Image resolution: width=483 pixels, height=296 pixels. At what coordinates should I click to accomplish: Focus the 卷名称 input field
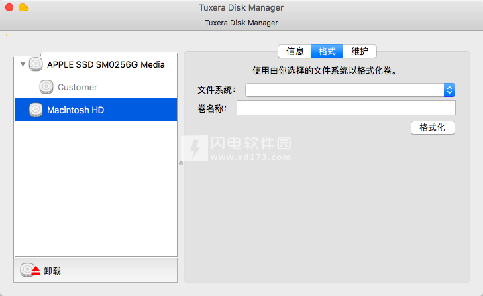click(346, 108)
